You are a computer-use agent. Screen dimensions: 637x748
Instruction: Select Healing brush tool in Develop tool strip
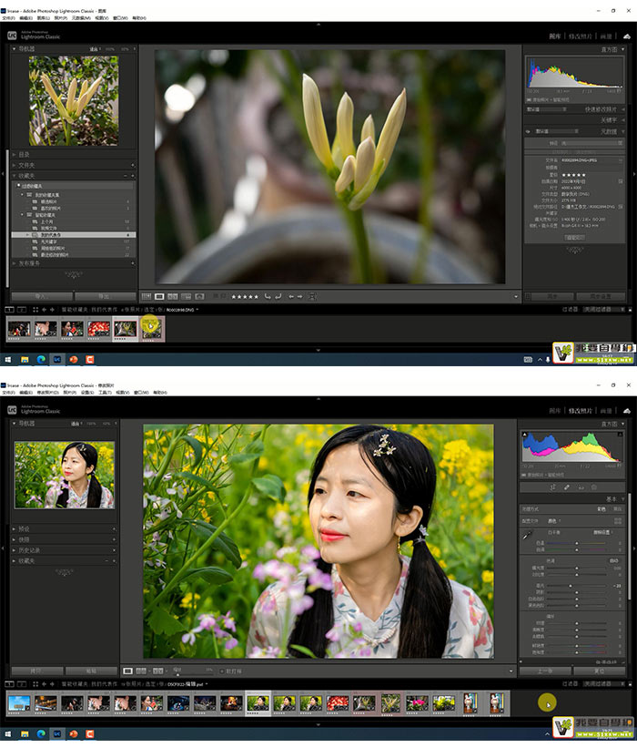coord(567,487)
